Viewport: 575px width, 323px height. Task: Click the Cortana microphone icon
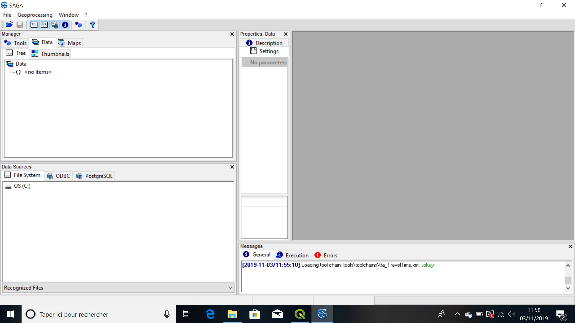point(167,314)
